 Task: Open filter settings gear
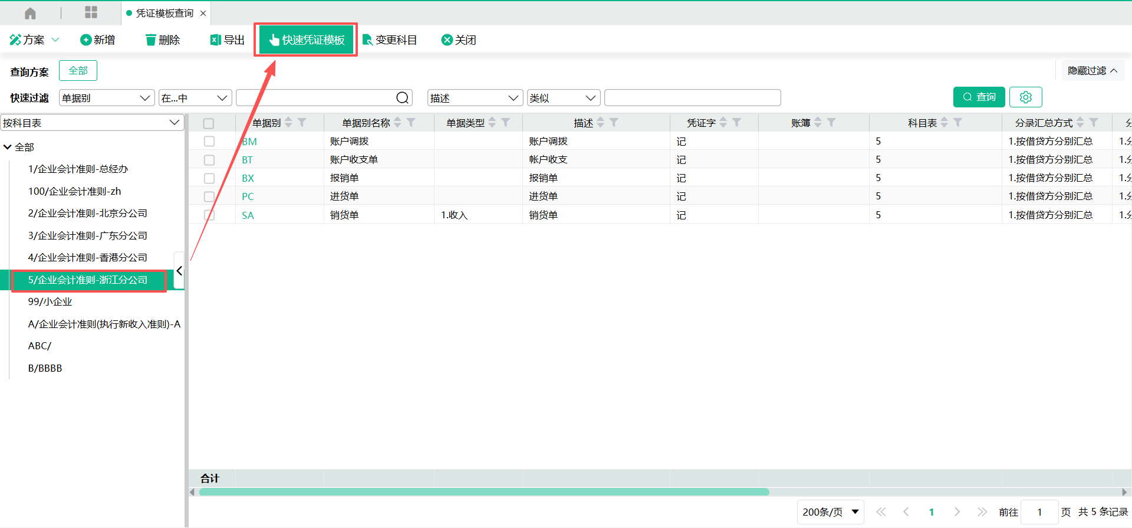(x=1026, y=97)
